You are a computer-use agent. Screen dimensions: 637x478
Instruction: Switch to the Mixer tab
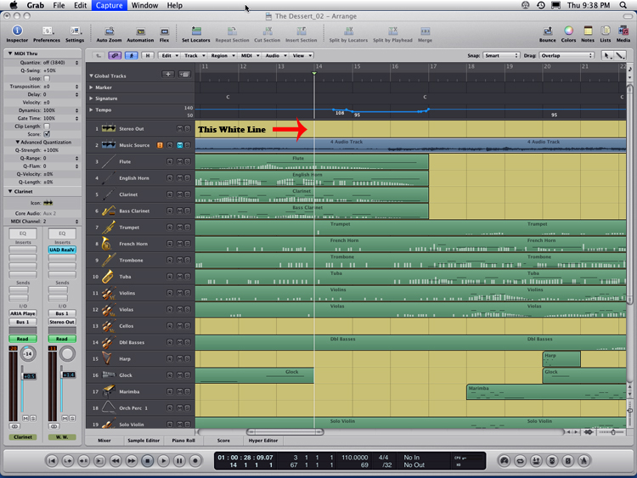coord(104,441)
